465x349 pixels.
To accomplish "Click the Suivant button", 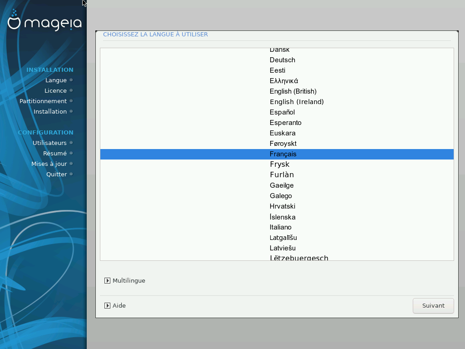I will [433, 306].
